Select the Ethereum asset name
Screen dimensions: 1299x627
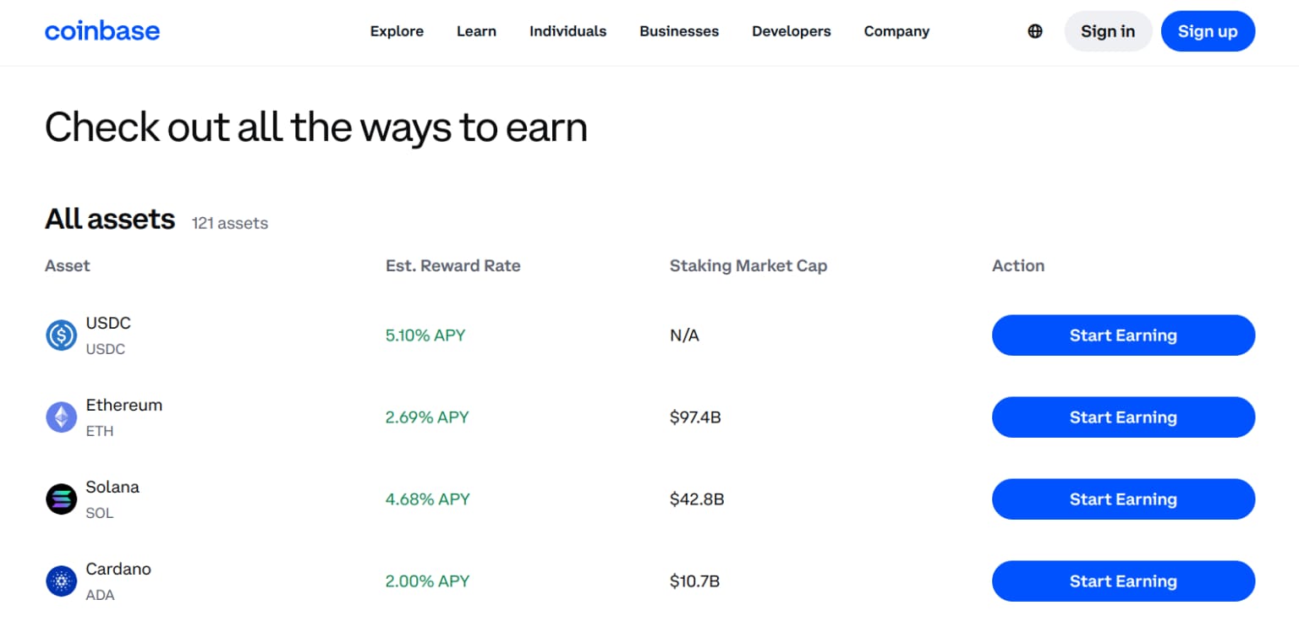coord(124,406)
